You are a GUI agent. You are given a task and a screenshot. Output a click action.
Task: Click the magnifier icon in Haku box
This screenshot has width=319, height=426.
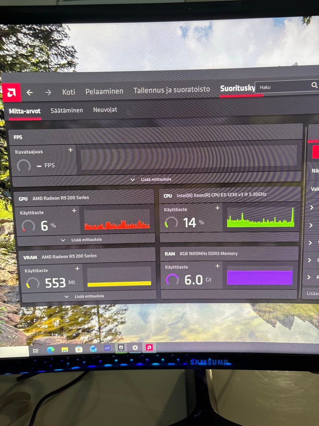tap(314, 85)
